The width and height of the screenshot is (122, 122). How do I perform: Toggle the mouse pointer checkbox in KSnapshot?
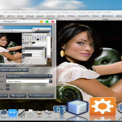(x=8, y=89)
